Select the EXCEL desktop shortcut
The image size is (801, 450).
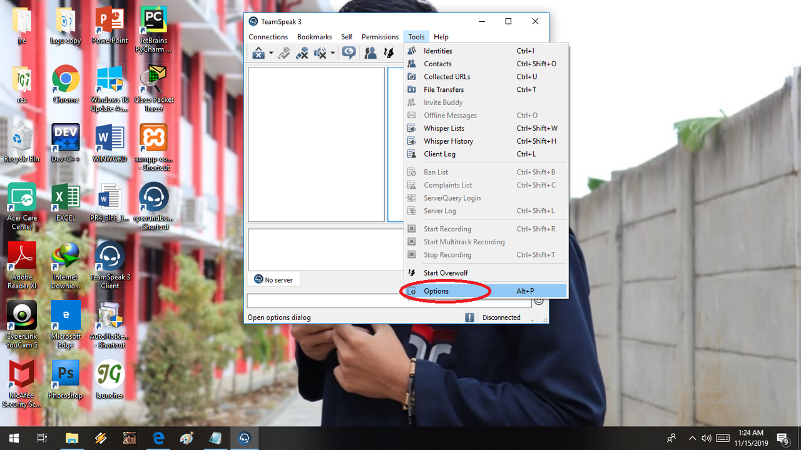66,203
